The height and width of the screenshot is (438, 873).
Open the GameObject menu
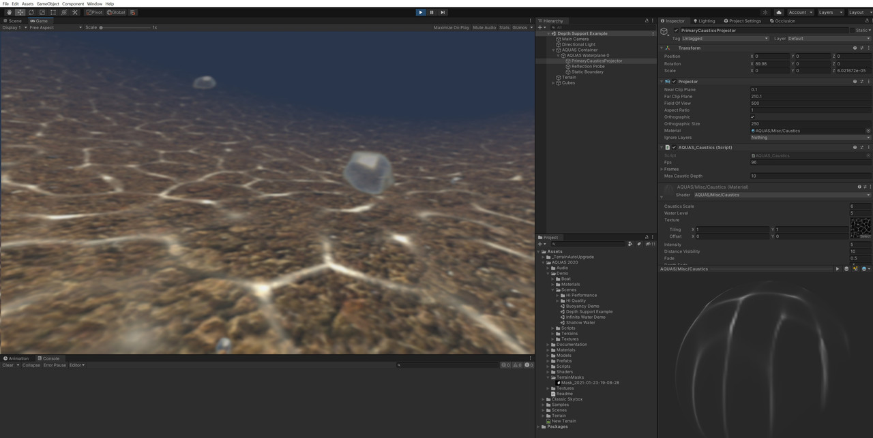[x=46, y=4]
